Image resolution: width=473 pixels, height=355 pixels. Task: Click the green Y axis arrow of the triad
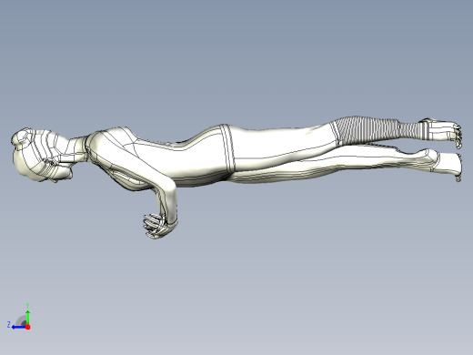[x=27, y=317]
